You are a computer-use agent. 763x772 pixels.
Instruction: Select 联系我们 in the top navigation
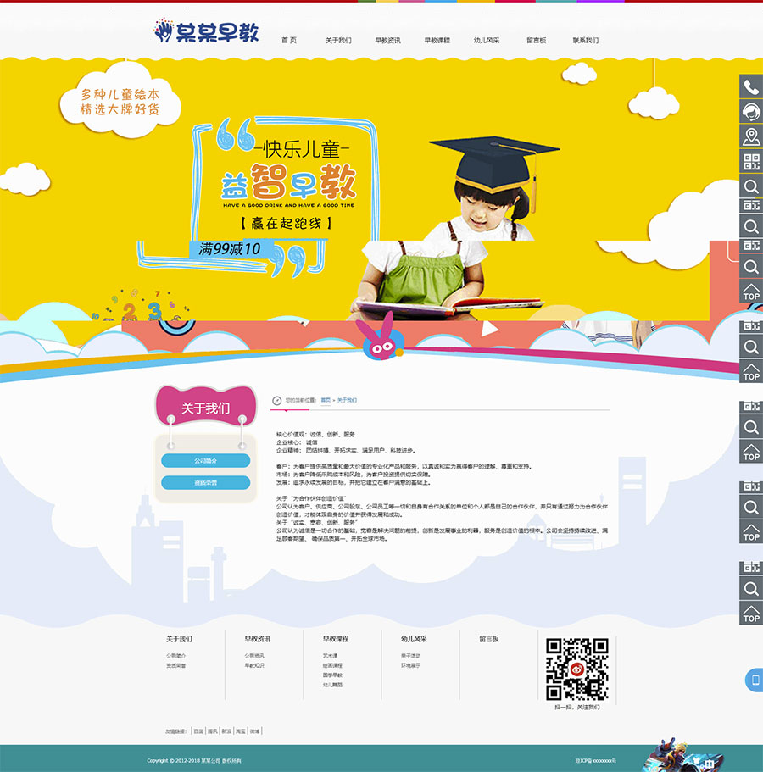585,41
